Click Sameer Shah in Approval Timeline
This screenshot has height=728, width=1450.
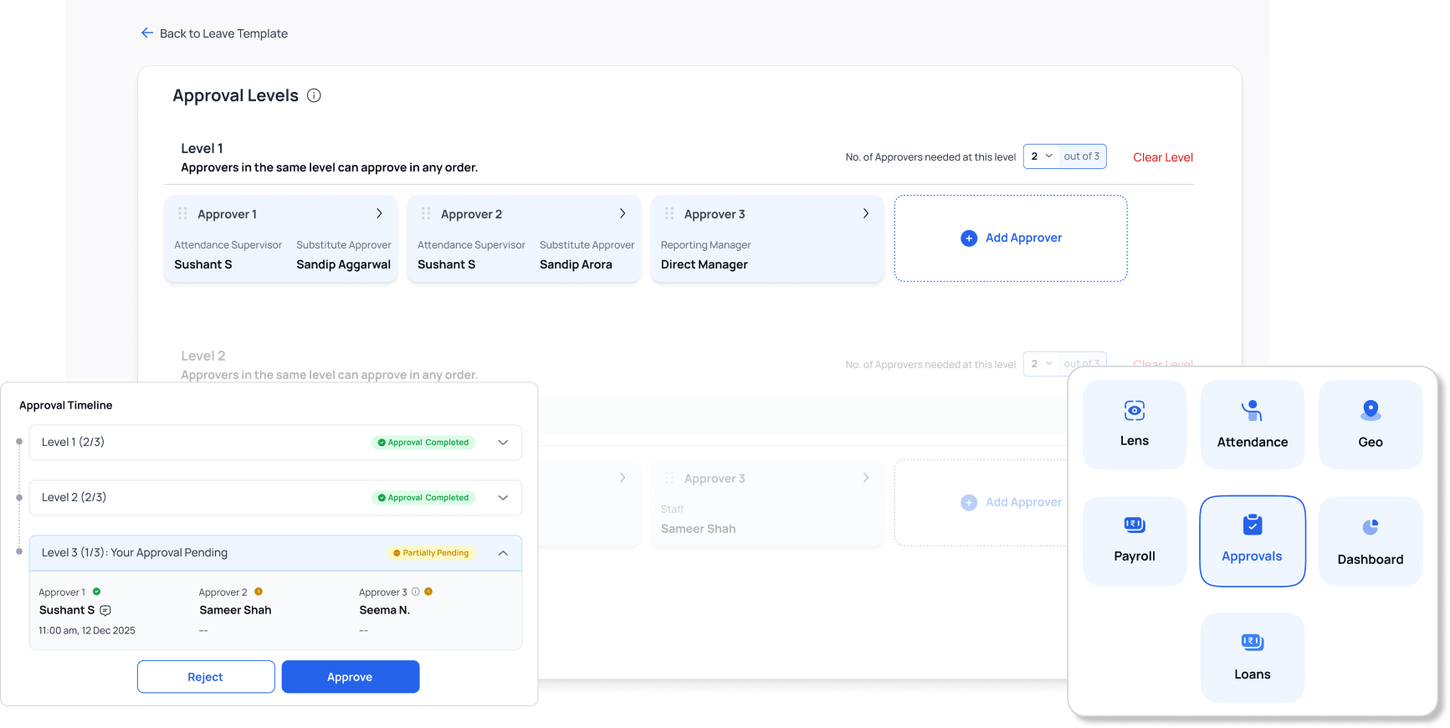click(x=235, y=610)
